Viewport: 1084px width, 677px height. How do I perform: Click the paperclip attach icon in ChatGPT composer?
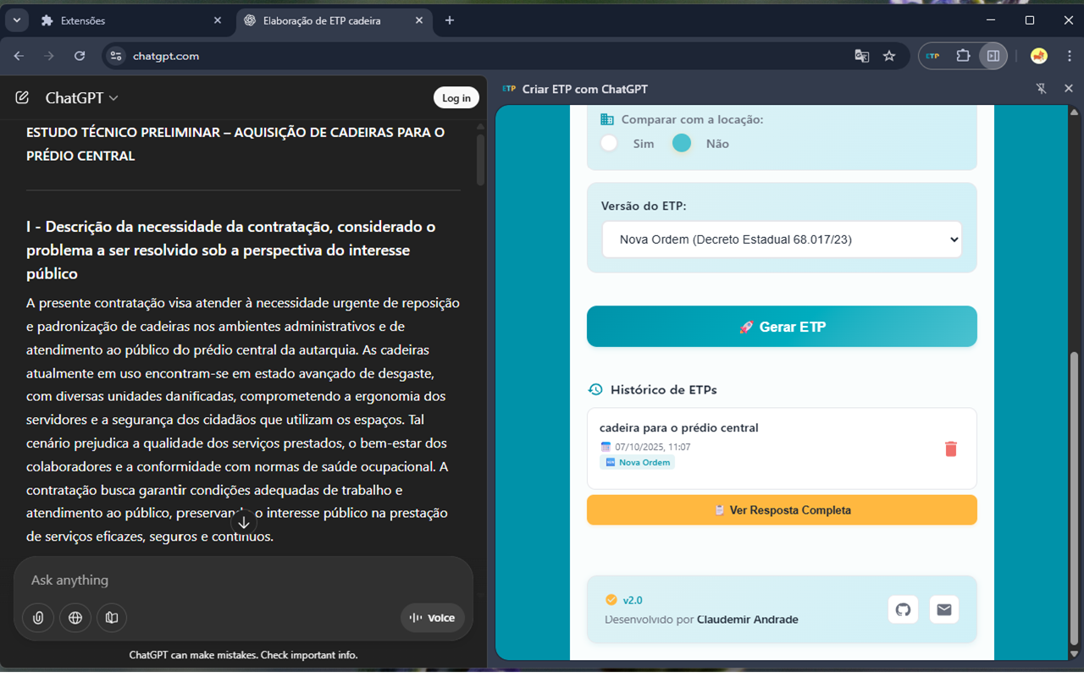pyautogui.click(x=37, y=618)
